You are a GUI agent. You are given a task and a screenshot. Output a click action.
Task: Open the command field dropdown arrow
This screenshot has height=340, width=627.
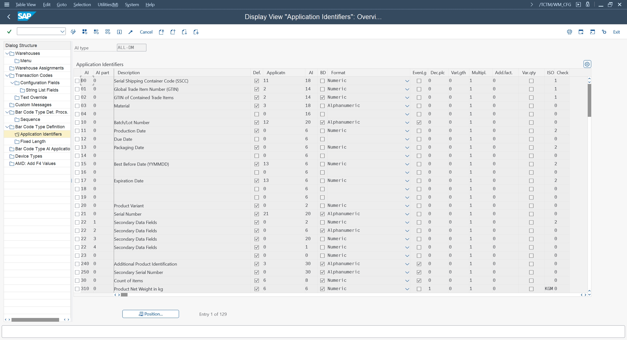(62, 32)
